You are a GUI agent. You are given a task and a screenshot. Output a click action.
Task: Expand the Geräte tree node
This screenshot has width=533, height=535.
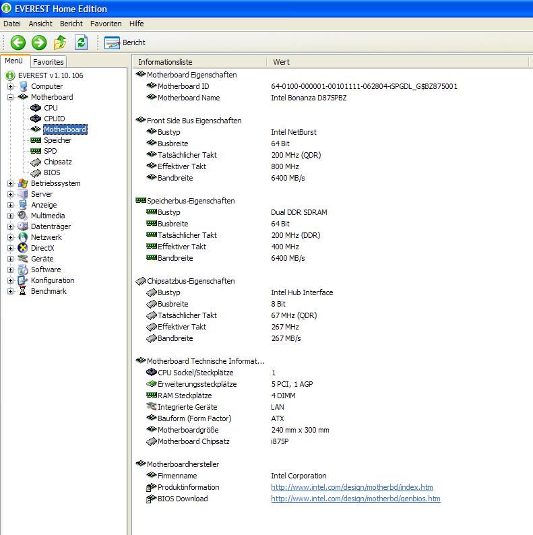click(x=10, y=259)
